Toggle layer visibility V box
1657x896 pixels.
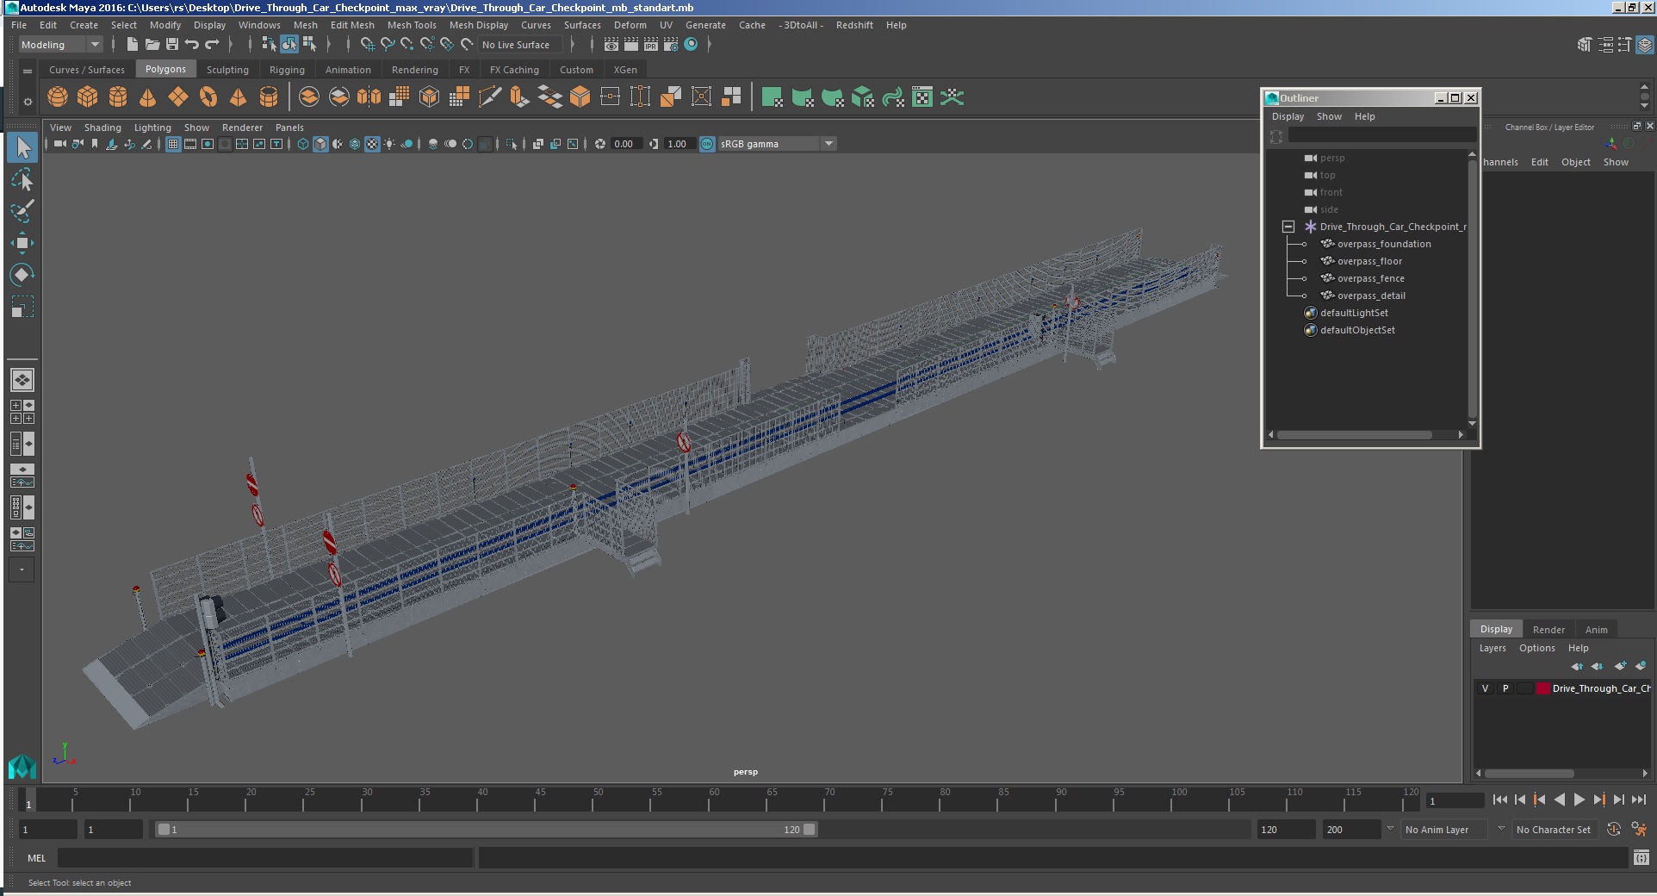[x=1485, y=688]
